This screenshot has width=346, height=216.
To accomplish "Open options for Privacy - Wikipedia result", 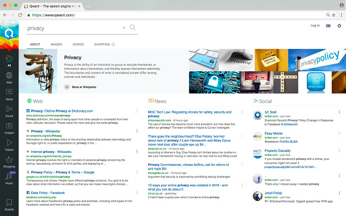I will click(137, 131).
